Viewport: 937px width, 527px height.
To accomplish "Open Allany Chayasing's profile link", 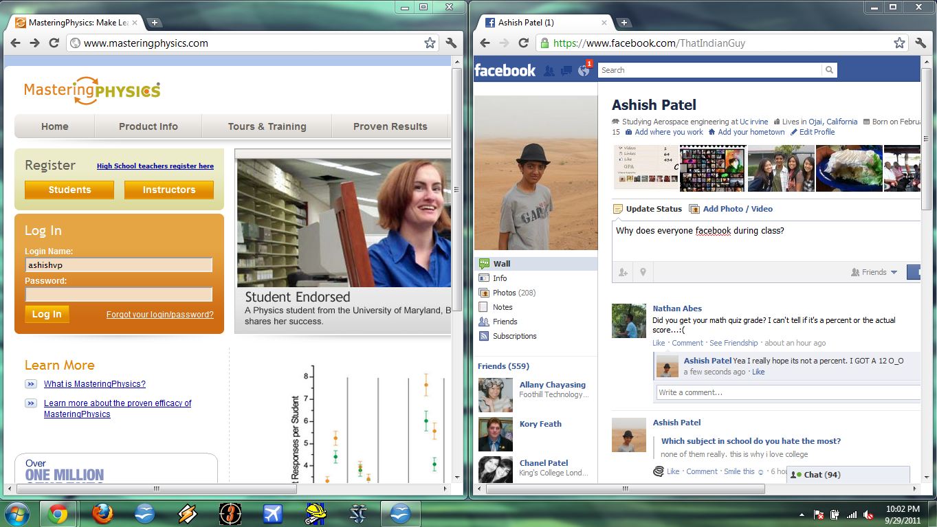I will click(x=553, y=385).
